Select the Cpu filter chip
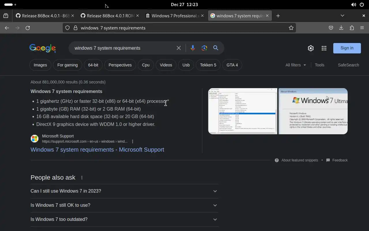This screenshot has height=231, width=369. point(146,65)
